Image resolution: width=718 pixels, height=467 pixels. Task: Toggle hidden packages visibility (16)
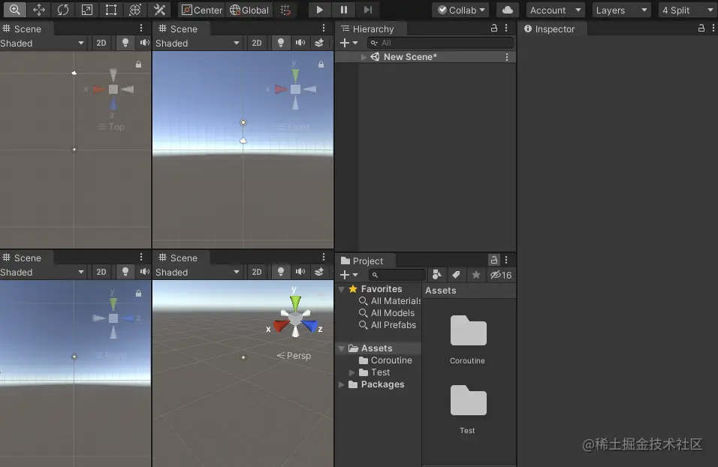(501, 275)
